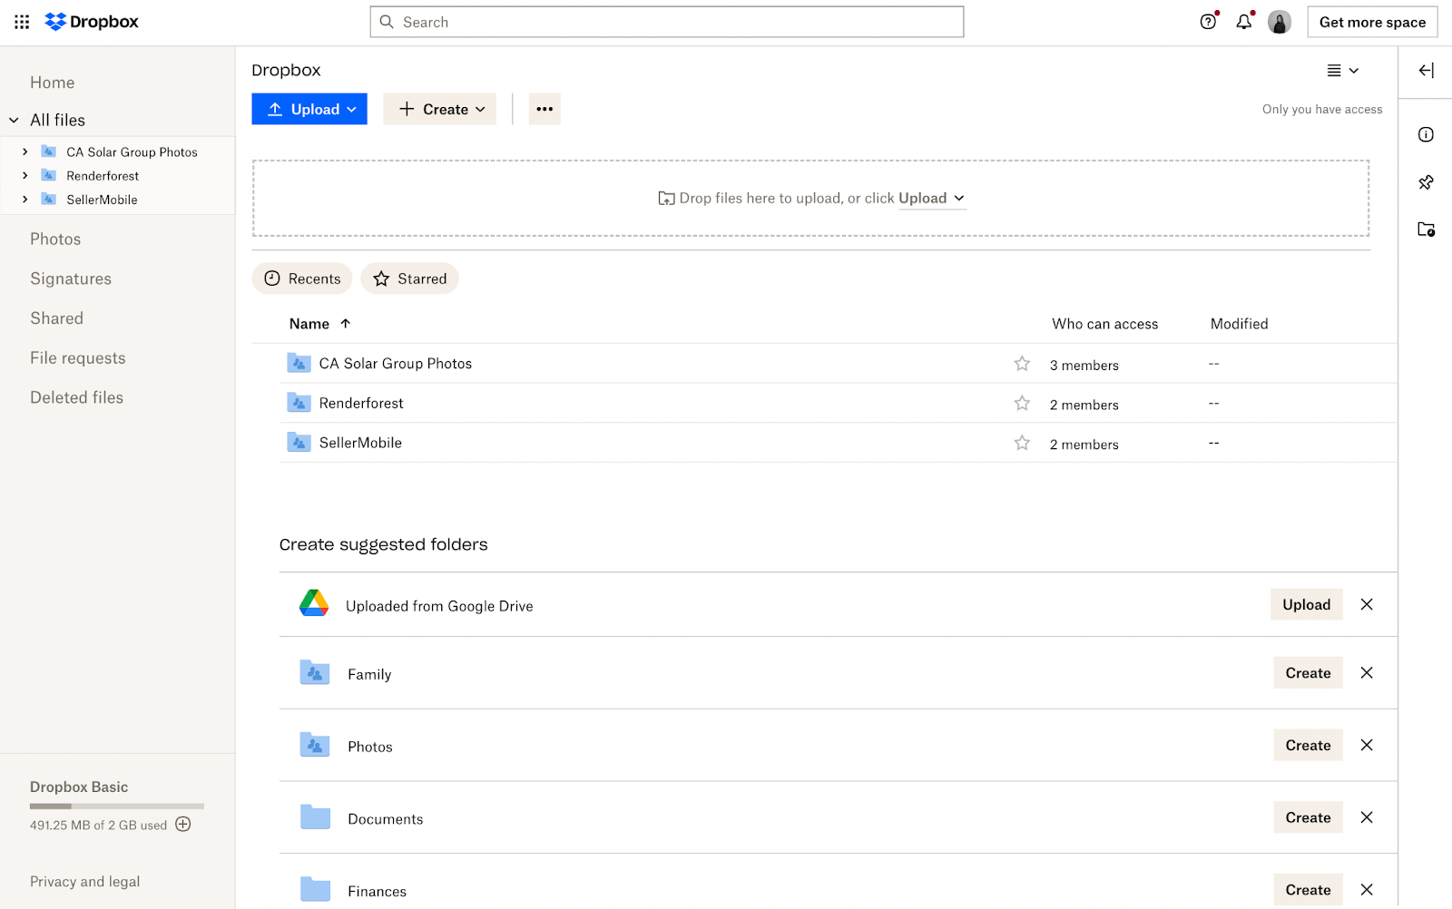Screen dimensions: 1452x909
Task: Click the Search input field
Action: pos(667,22)
